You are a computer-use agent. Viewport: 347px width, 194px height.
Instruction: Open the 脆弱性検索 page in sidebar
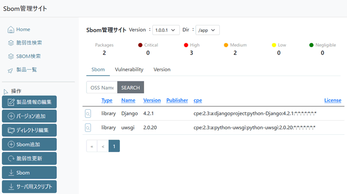25,43
